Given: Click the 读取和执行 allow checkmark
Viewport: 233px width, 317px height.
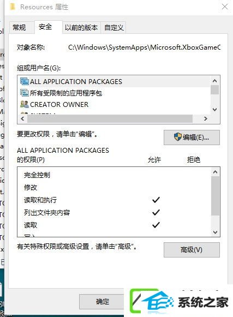Looking at the screenshot, I should point(156,200).
